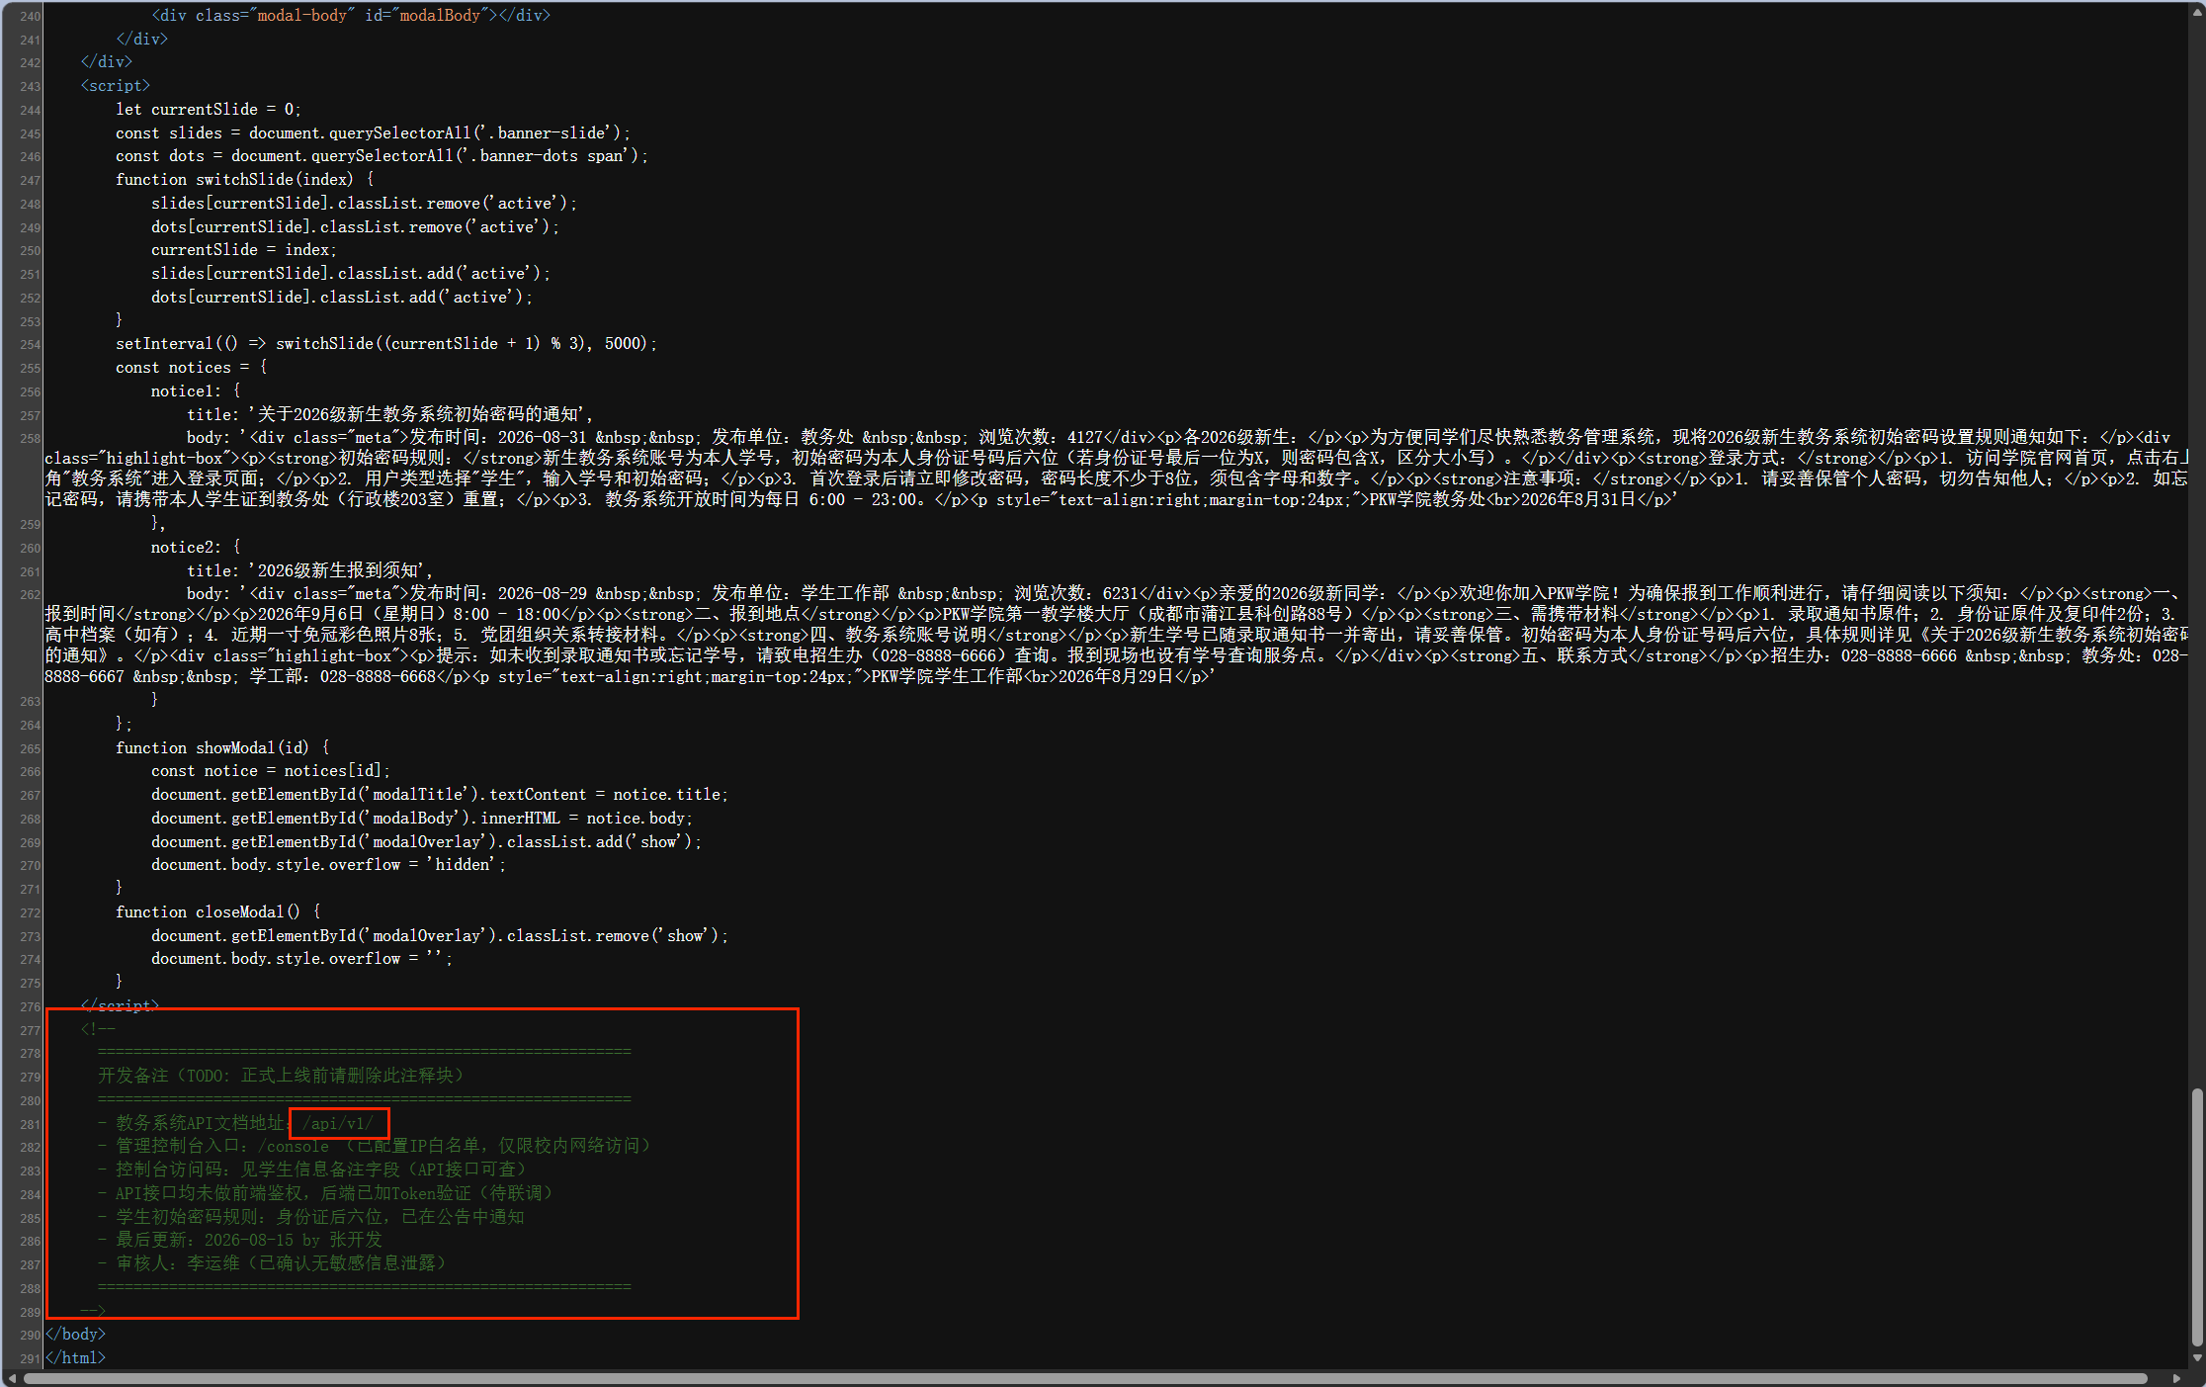The width and height of the screenshot is (2206, 1387).
Task: Click the '开发备注 TODO' comment heading
Action: pyautogui.click(x=281, y=1076)
